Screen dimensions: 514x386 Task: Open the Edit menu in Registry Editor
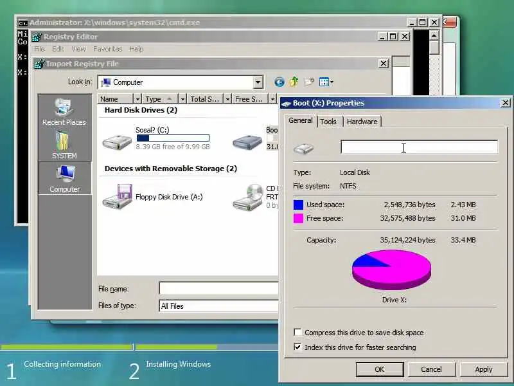click(58, 49)
